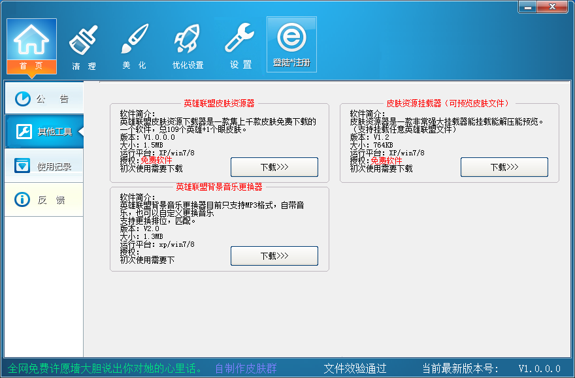Close the application window

(553, 7)
